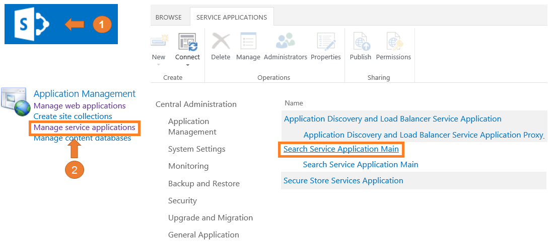Expand the New dropdown arrow

click(158, 65)
